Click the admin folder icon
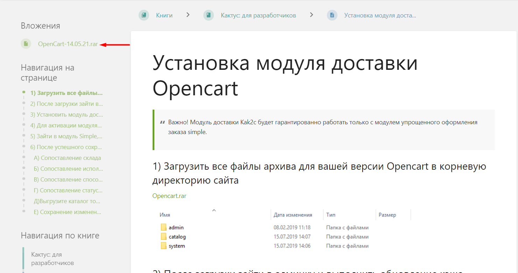The image size is (518, 273). click(x=163, y=227)
